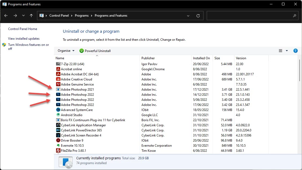Viewport: 302px width, 170px height.
Task: Click Driver Booster 9 name text
Action: tap(72, 141)
